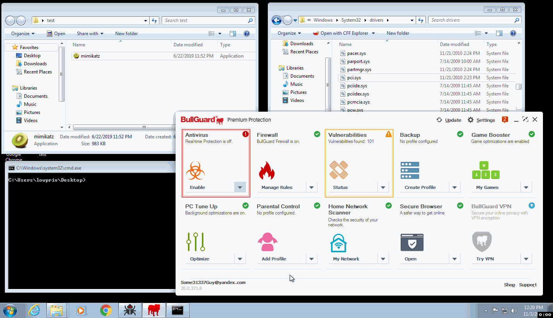Expand the Firewall Manage Rules dropdown arrow
This screenshot has width=553, height=318.
coord(312,187)
